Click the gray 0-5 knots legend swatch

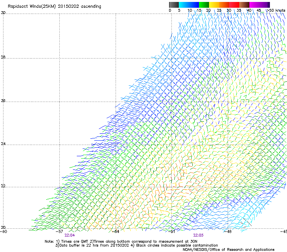click(174, 5)
